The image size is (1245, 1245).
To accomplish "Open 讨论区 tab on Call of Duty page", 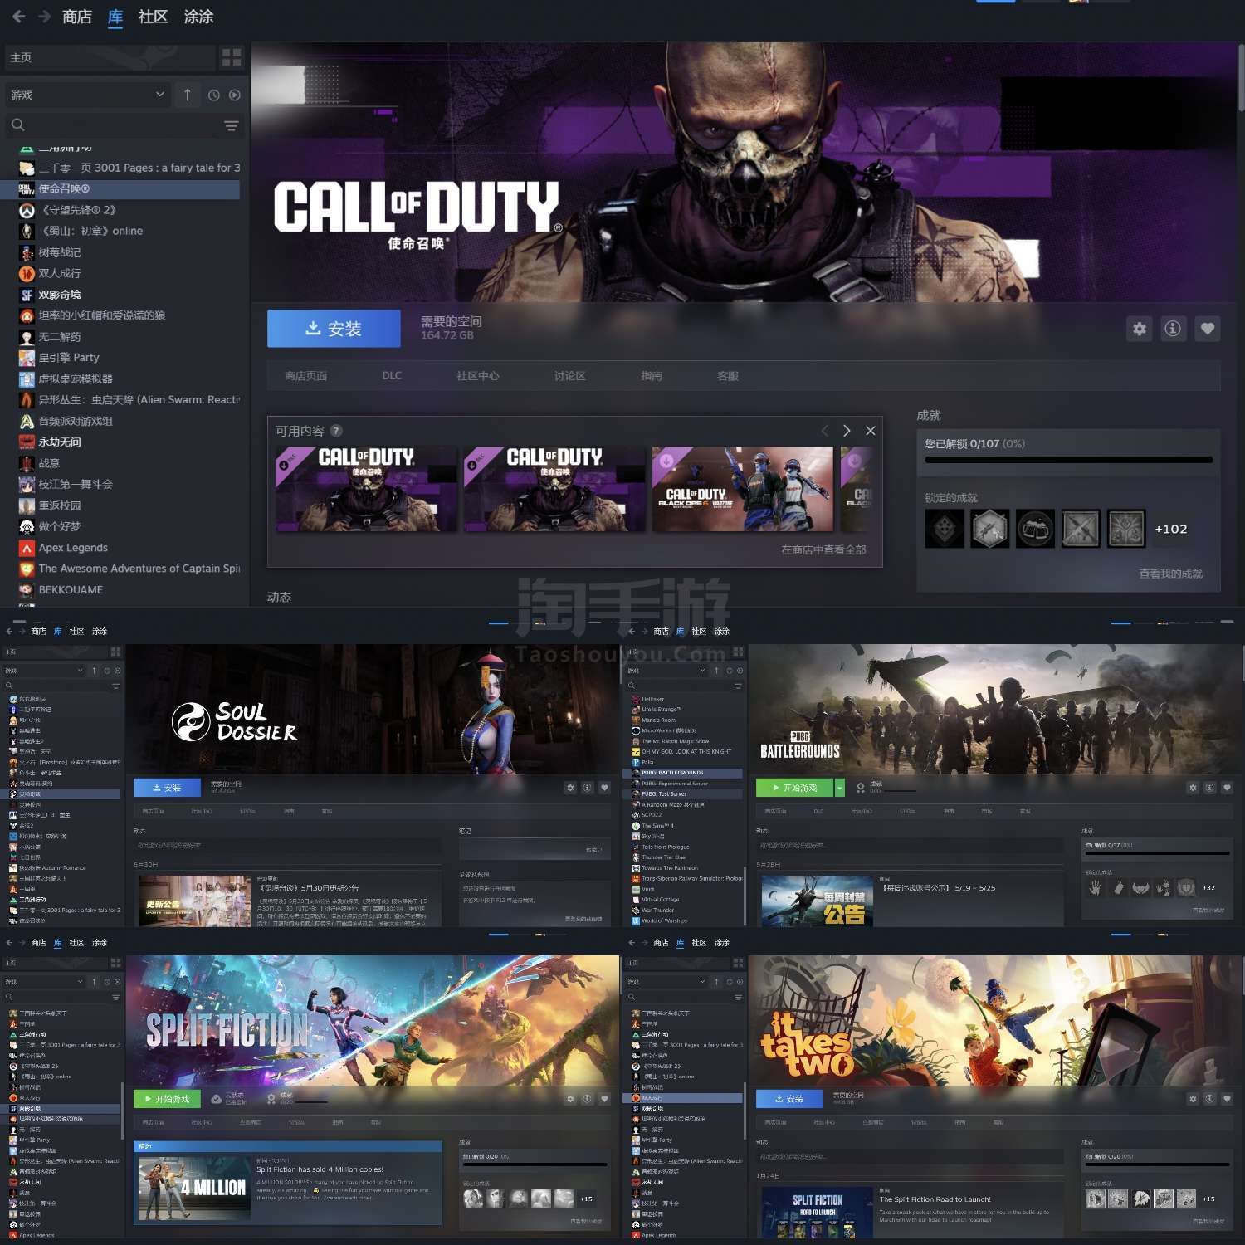I will tap(570, 376).
